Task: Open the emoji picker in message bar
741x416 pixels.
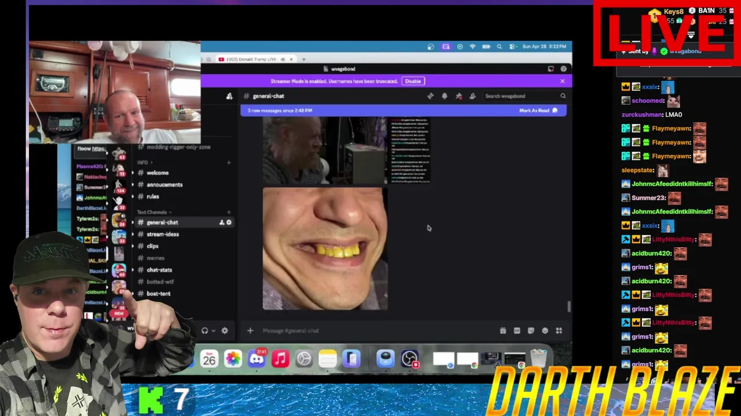Action: [545, 330]
